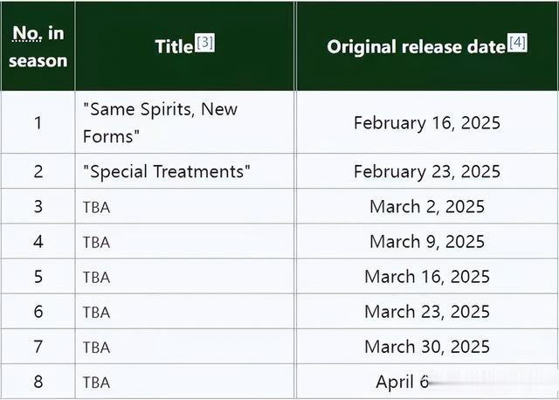
Task: Click the March 16, 2025 date cell
Action: pos(427,277)
